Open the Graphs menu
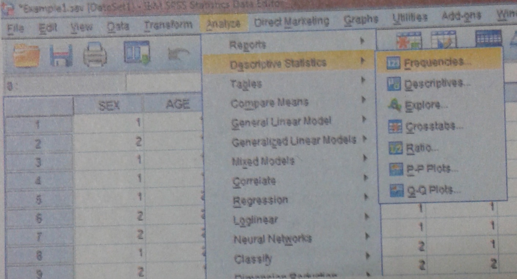517x279 pixels. tap(361, 19)
